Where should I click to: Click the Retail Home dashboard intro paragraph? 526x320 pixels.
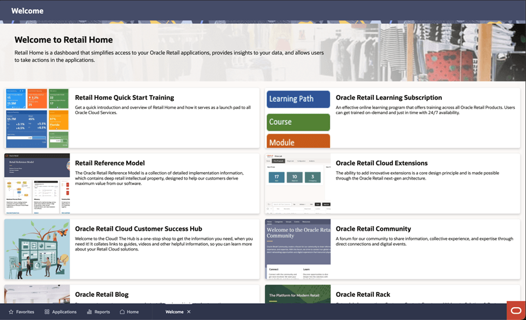coord(169,56)
